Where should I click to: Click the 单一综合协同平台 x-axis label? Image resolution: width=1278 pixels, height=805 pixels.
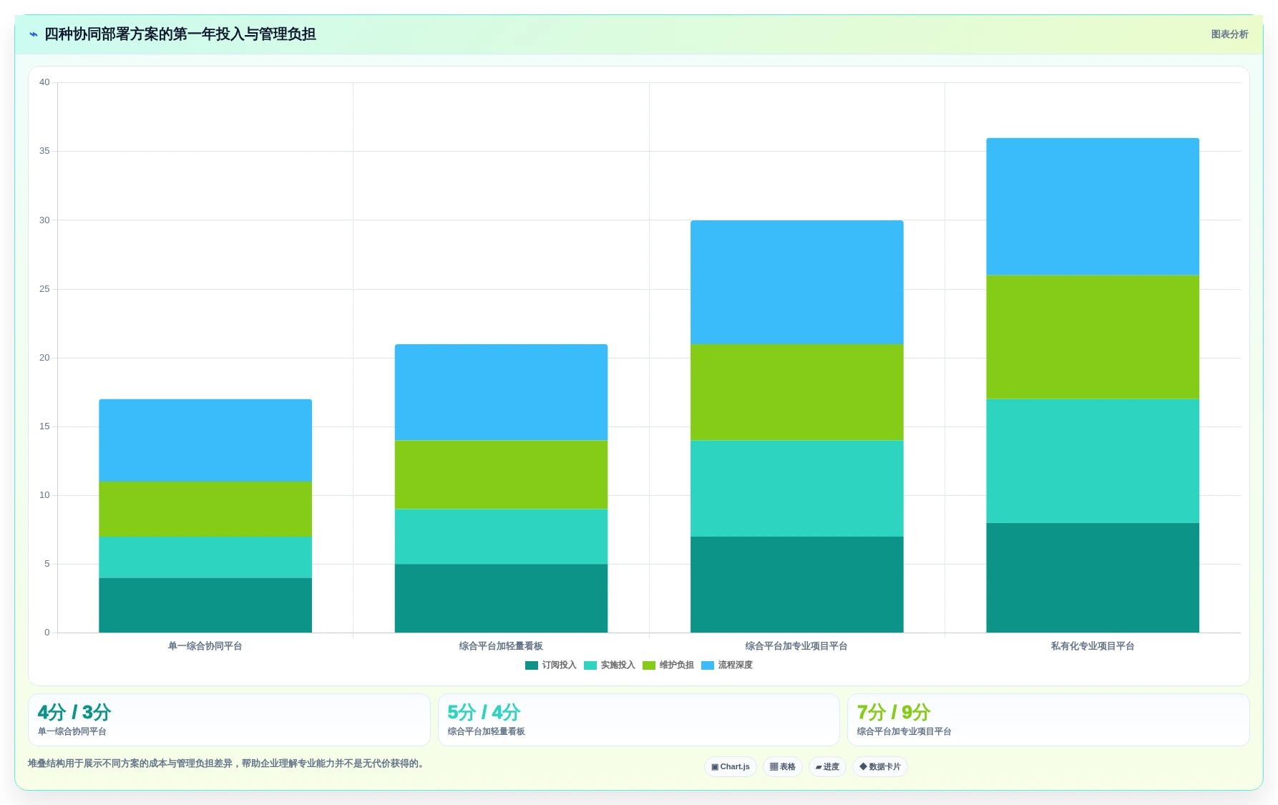click(205, 646)
